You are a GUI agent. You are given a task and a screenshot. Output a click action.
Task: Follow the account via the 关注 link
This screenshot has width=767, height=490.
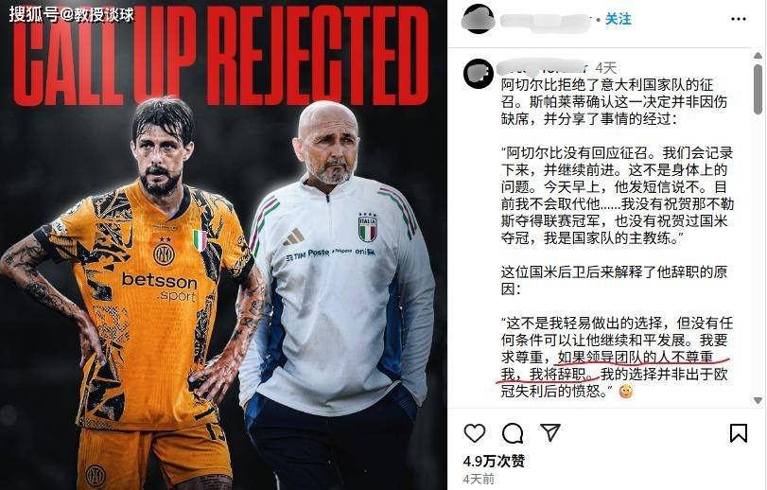point(618,19)
